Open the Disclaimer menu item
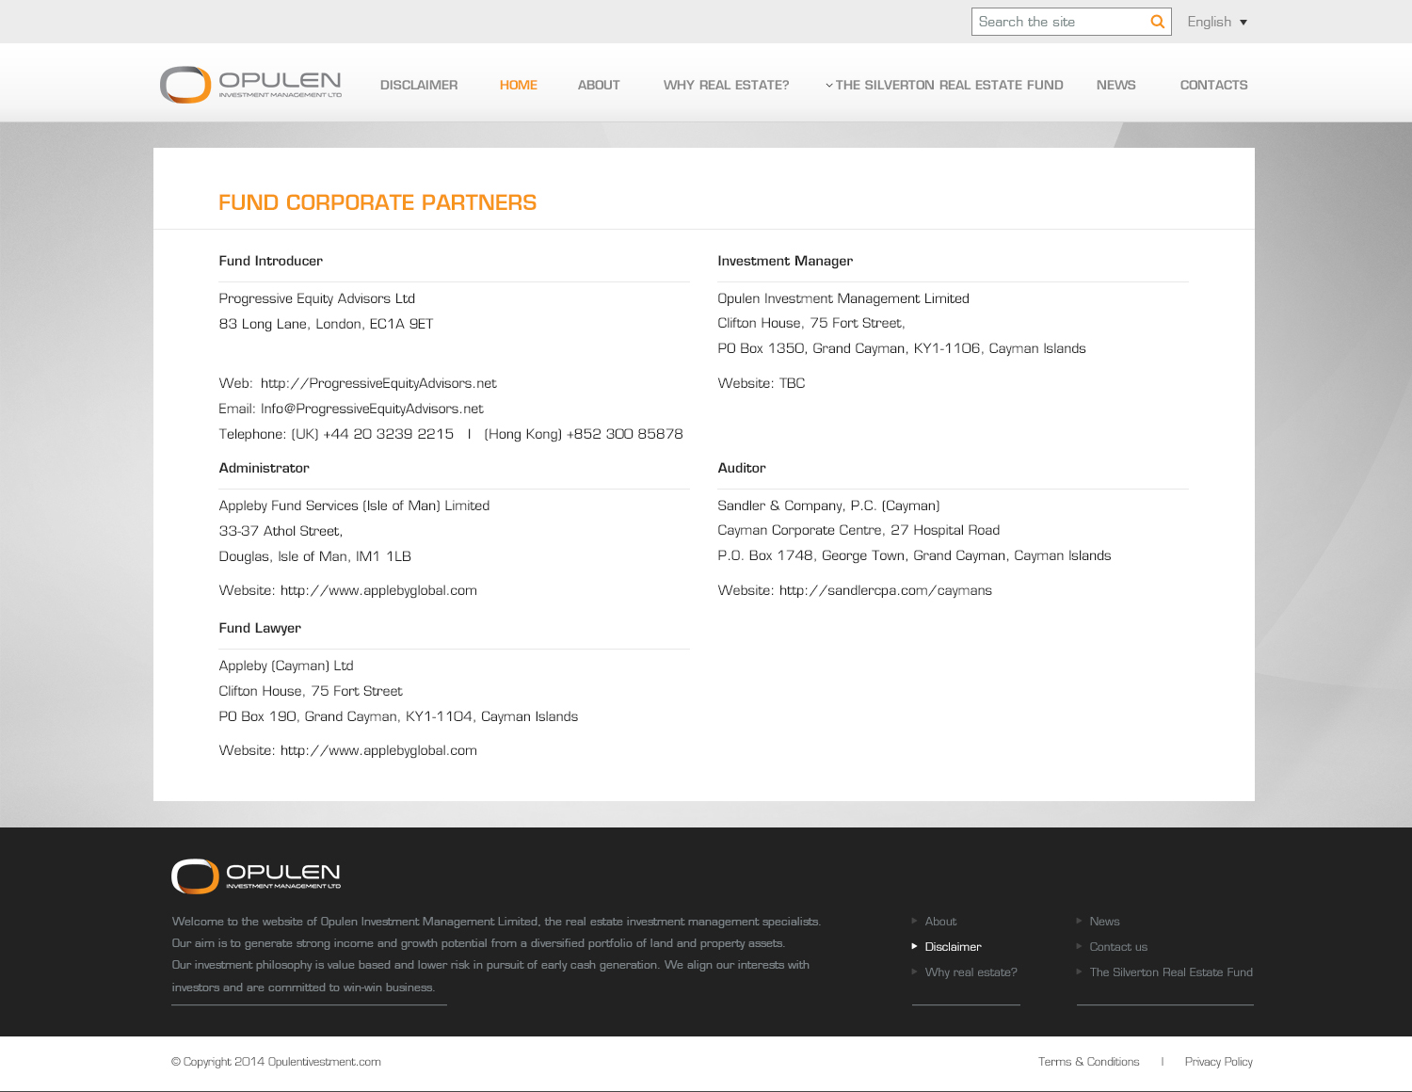 pos(419,85)
